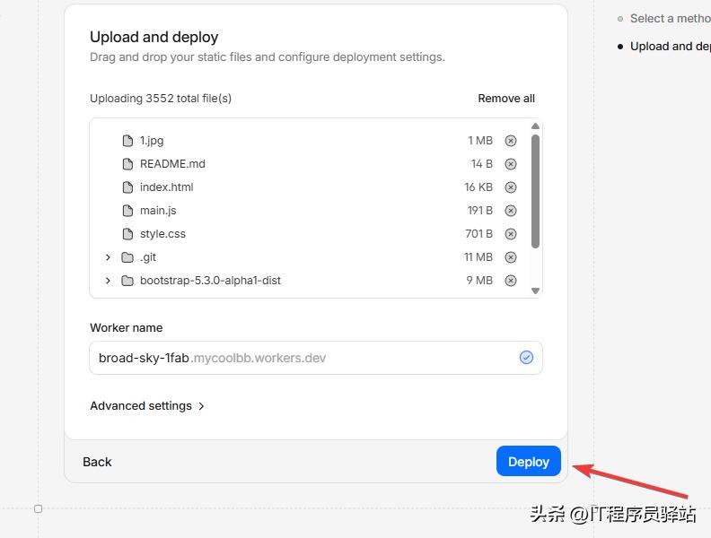Click the scroll up arrow in file list

tap(535, 126)
